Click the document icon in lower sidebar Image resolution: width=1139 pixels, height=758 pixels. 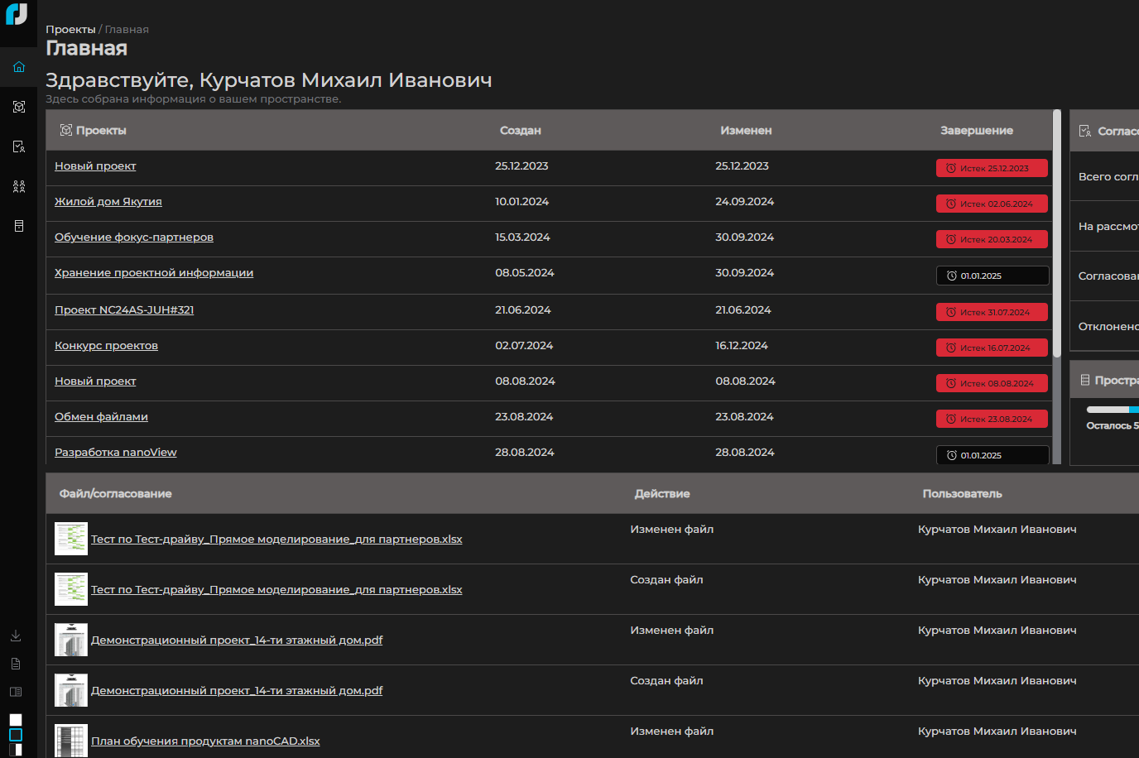click(16, 664)
